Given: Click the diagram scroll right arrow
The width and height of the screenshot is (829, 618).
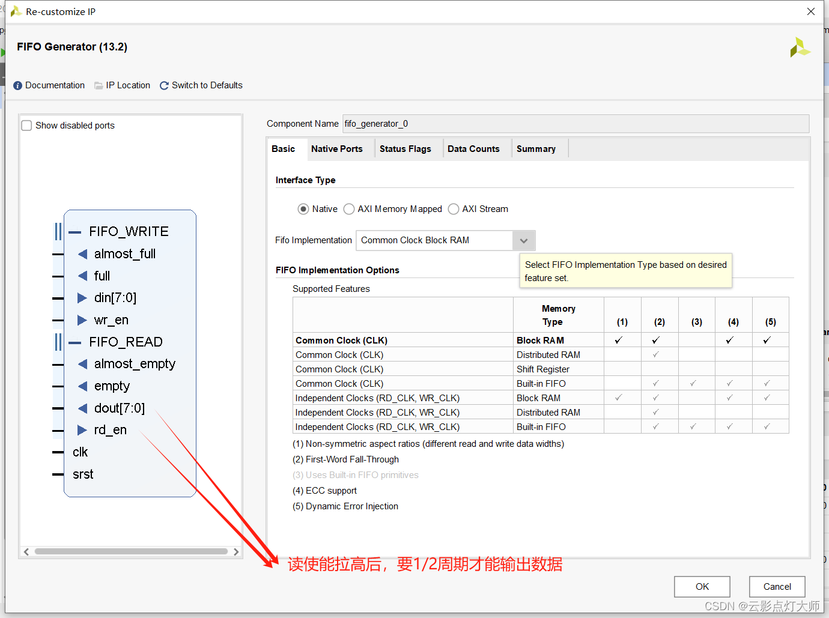Looking at the screenshot, I should (236, 551).
